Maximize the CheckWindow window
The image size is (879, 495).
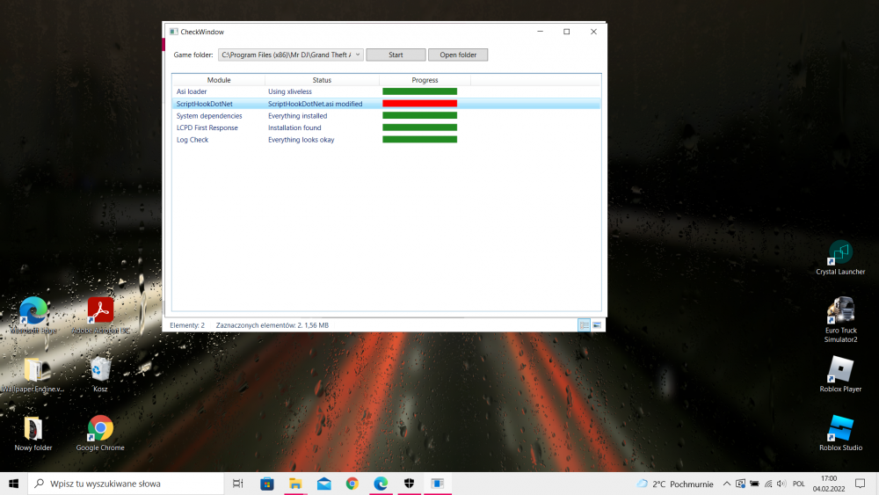567,32
